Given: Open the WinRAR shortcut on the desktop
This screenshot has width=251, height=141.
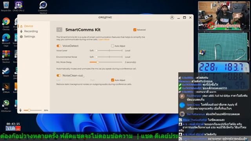Looking at the screenshot, I should click(x=6, y=56).
